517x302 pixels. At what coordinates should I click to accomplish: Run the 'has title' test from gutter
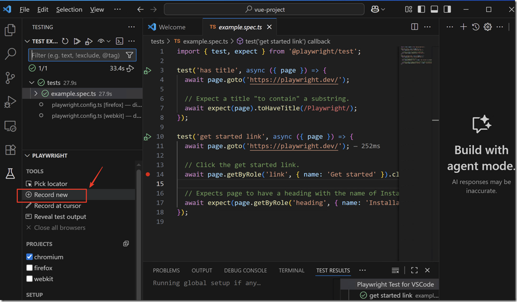click(147, 71)
